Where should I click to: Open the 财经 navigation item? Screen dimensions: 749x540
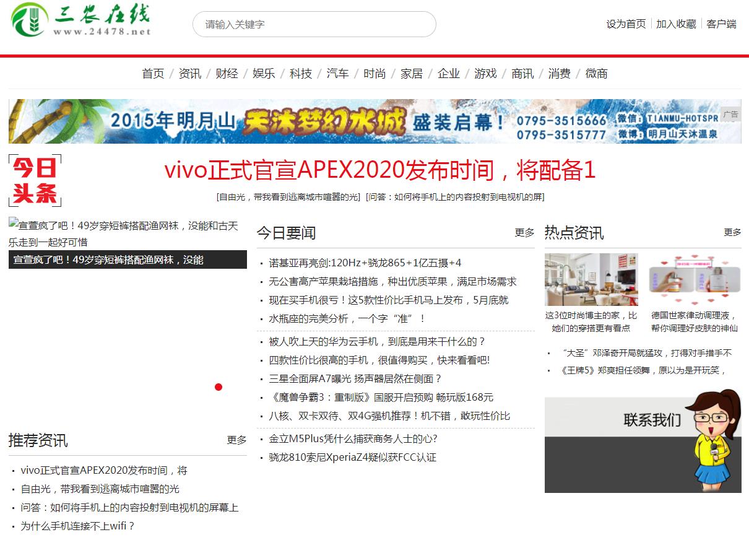227,74
